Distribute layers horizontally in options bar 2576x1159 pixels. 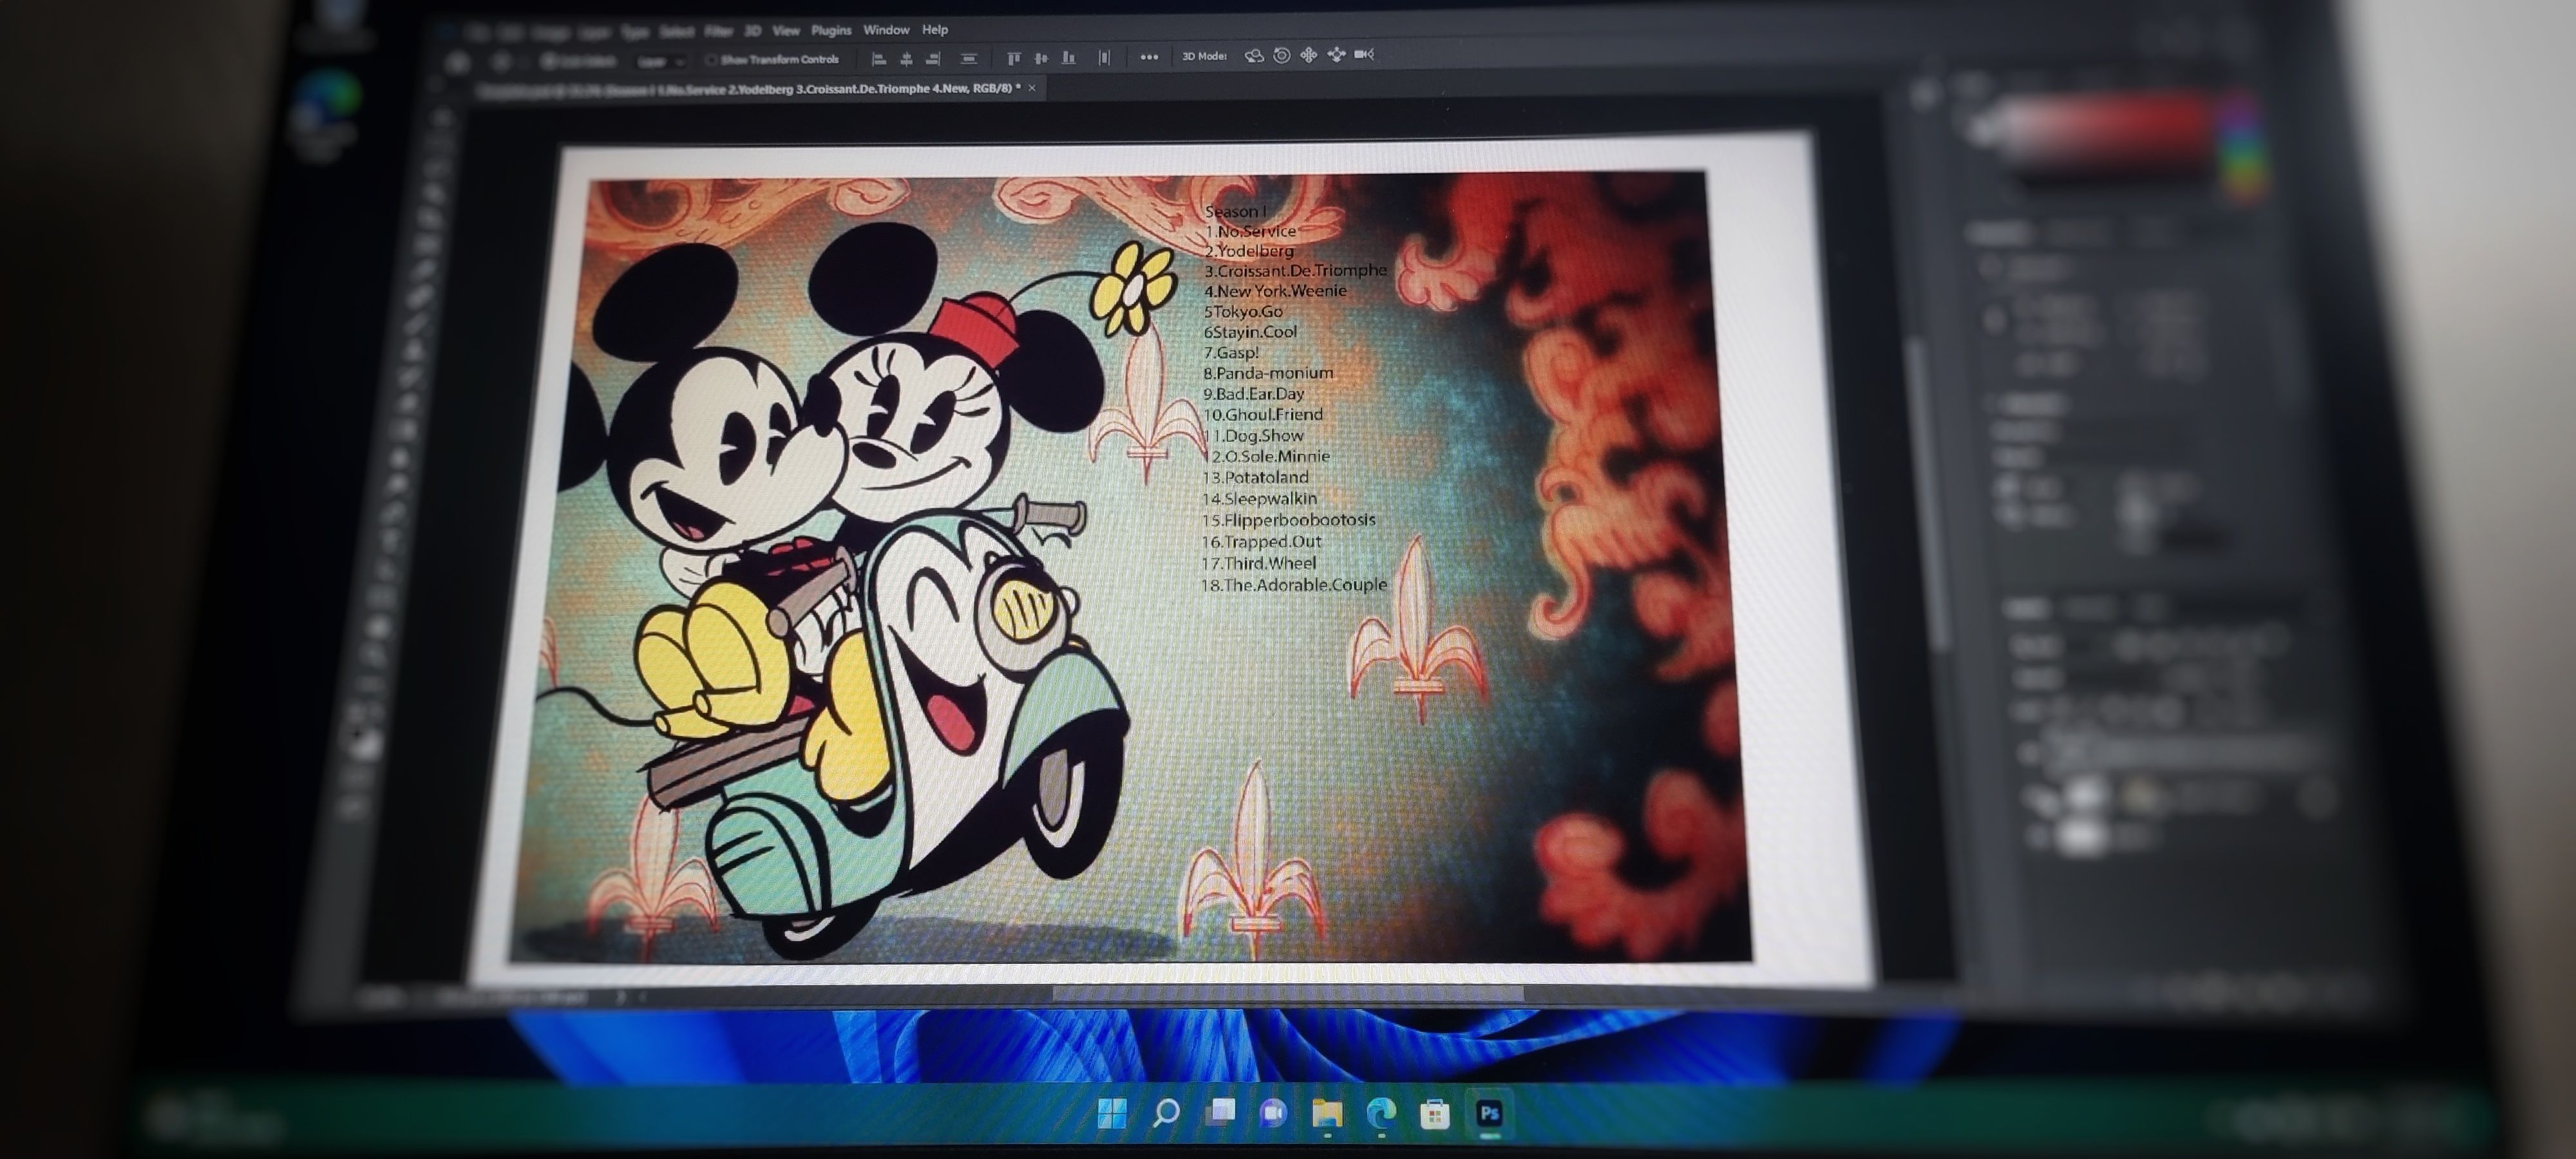click(1104, 58)
